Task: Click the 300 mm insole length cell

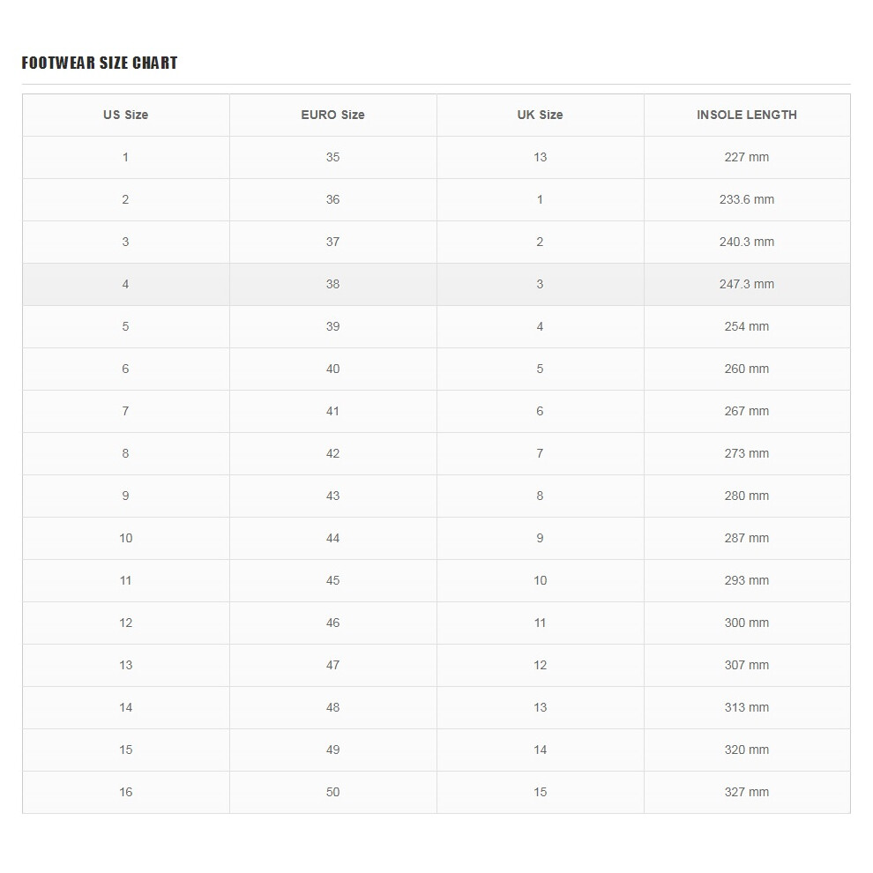Action: pyautogui.click(x=747, y=623)
